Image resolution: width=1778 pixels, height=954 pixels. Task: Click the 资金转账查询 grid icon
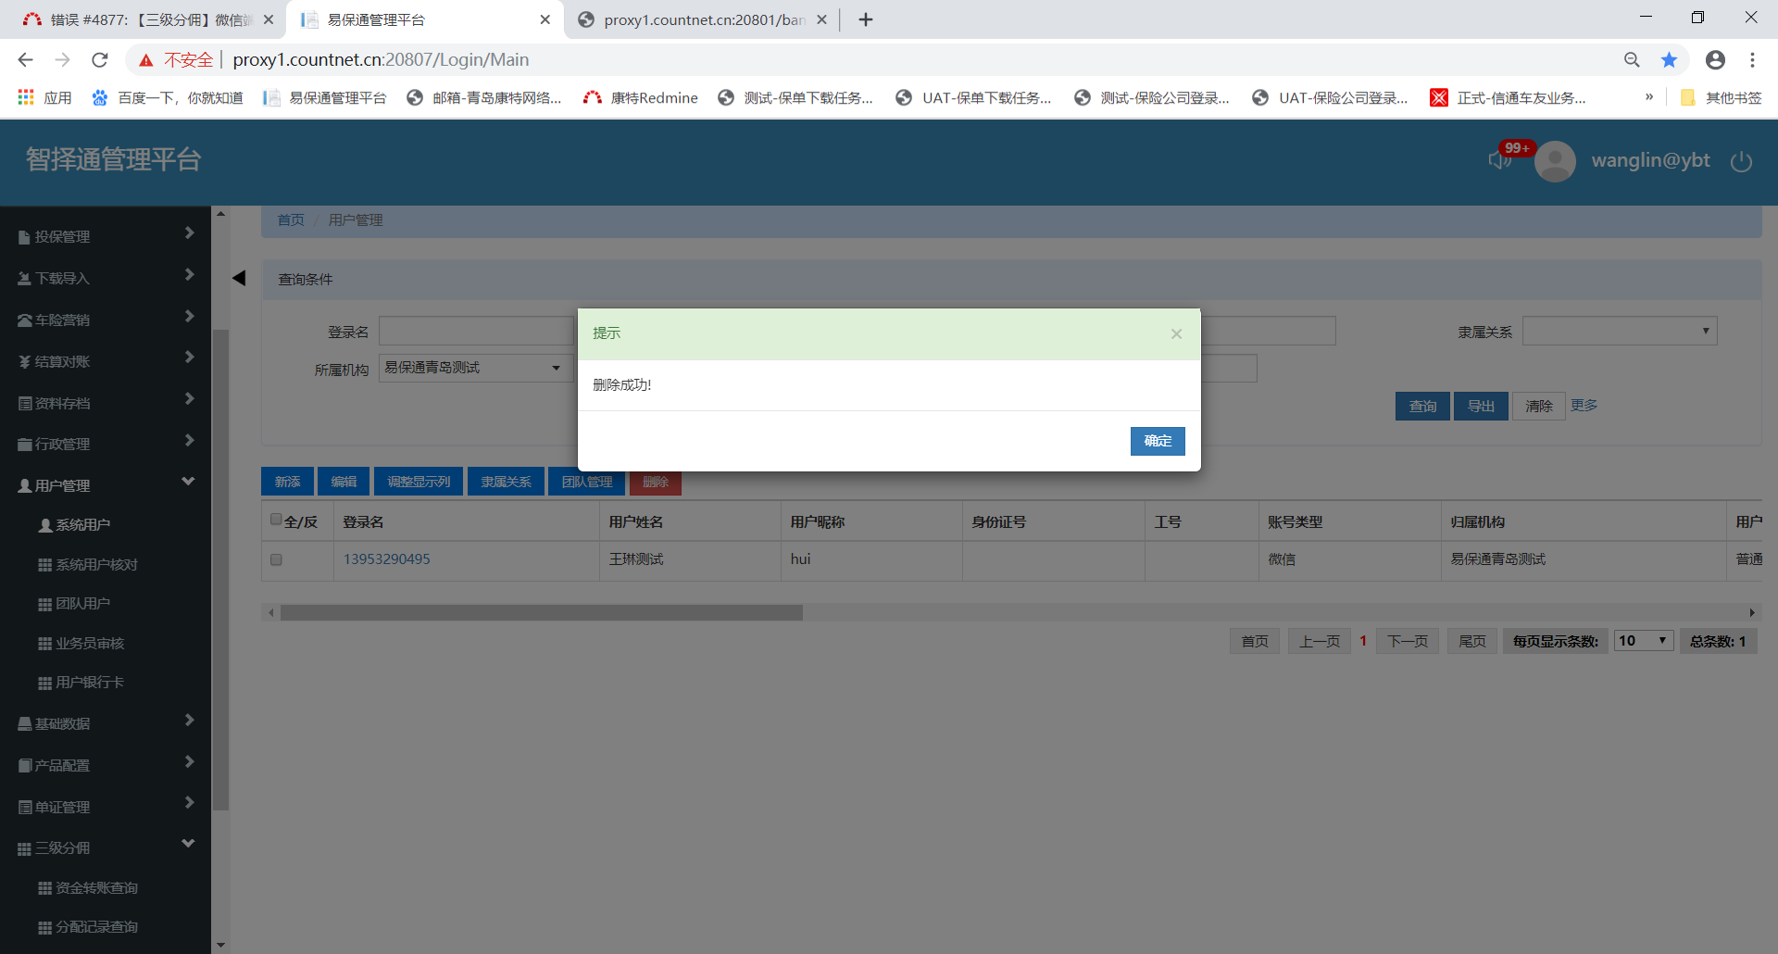coord(44,888)
